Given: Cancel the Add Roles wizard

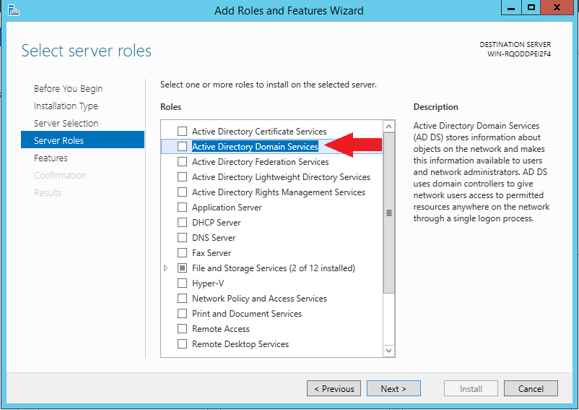Looking at the screenshot, I should [531, 388].
